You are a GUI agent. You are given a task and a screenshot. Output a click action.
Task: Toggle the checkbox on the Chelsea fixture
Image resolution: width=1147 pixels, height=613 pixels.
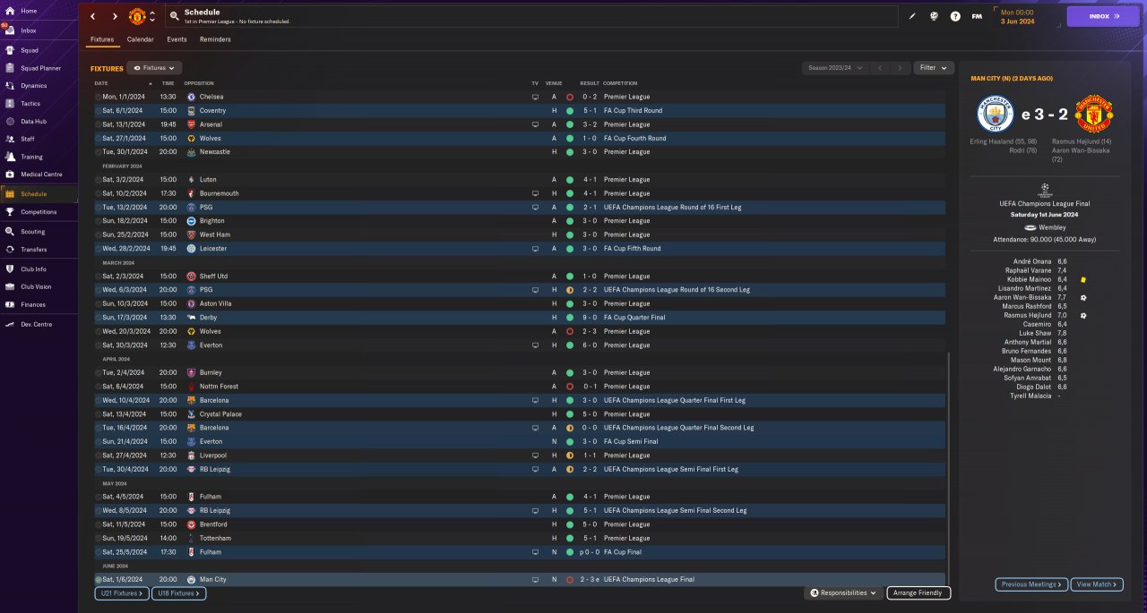99,97
